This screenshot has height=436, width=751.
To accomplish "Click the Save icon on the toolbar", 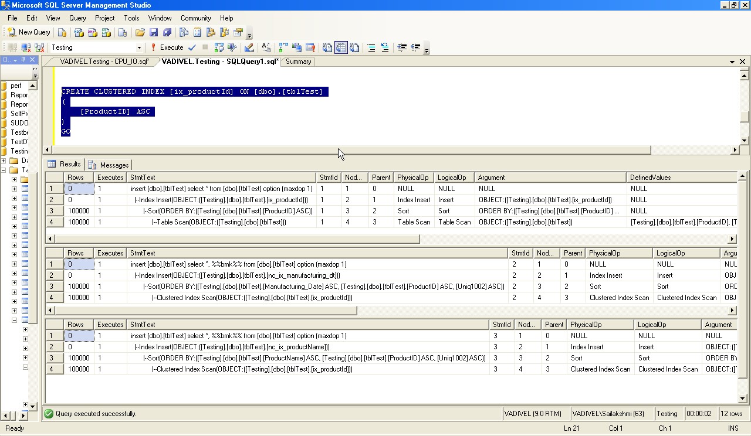I will pos(154,32).
